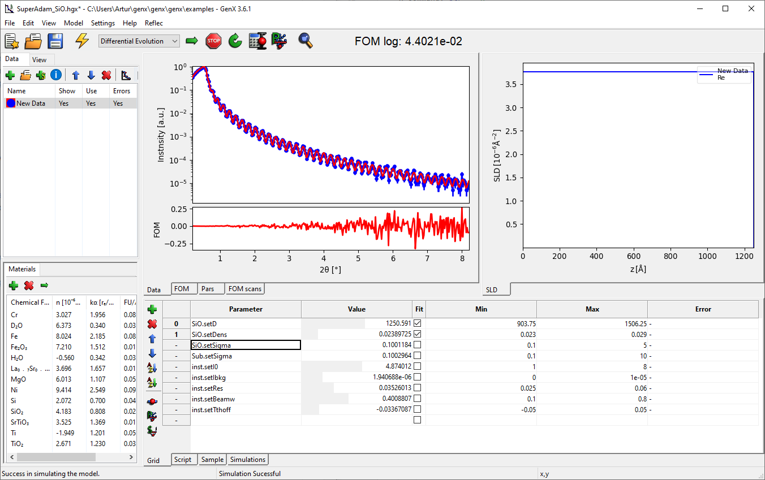Click the red X in Materials panel
This screenshot has height=480, width=765.
tap(29, 286)
